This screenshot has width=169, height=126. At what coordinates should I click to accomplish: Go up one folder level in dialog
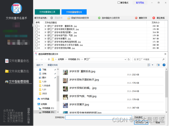coord(49,59)
